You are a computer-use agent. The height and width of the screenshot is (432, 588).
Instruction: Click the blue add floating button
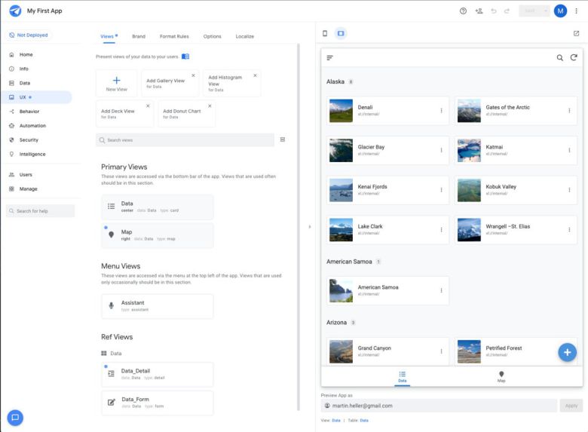567,352
